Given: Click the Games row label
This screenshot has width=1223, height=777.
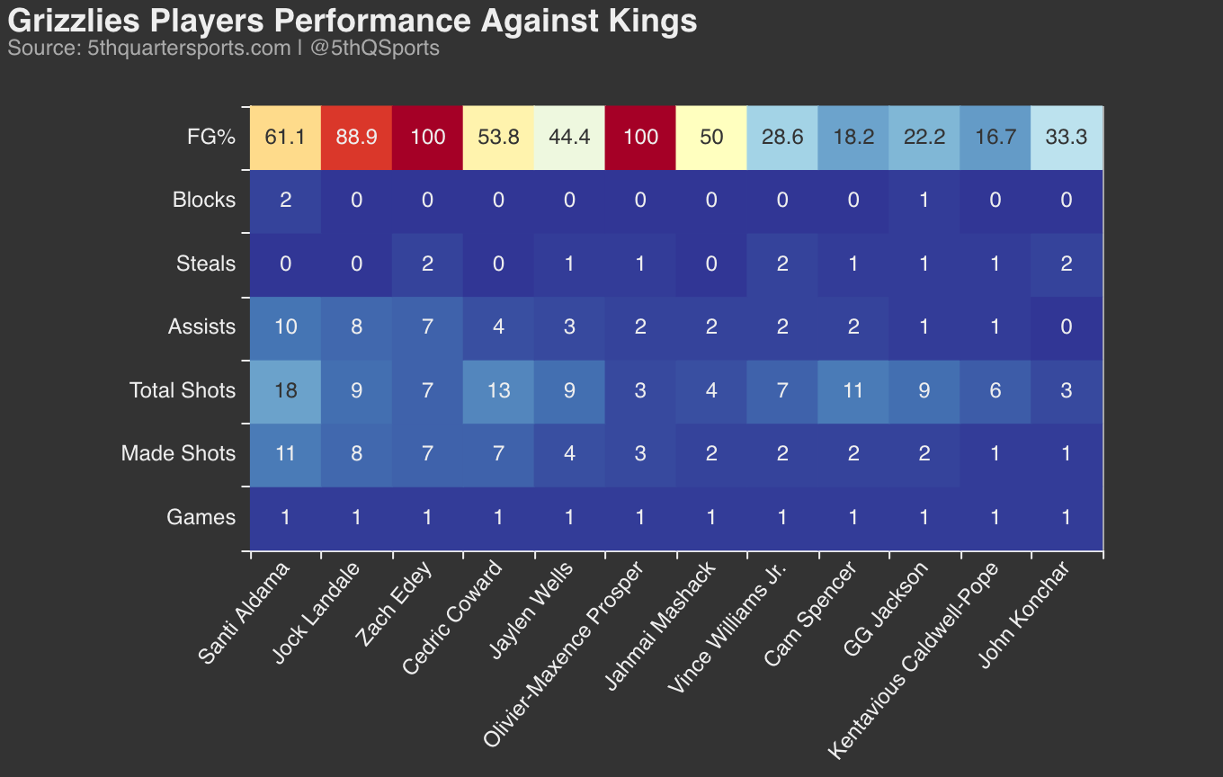Looking at the screenshot, I should (x=201, y=517).
